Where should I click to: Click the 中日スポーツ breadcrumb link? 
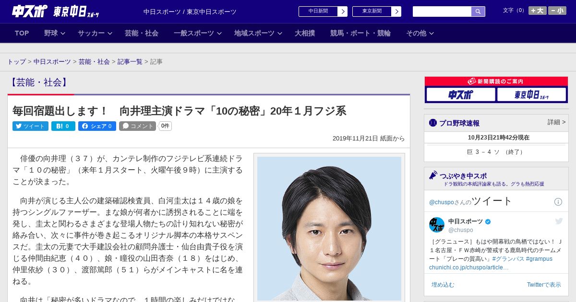point(52,62)
